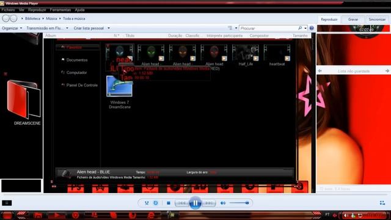Click the Start button on the taskbar

point(7,215)
